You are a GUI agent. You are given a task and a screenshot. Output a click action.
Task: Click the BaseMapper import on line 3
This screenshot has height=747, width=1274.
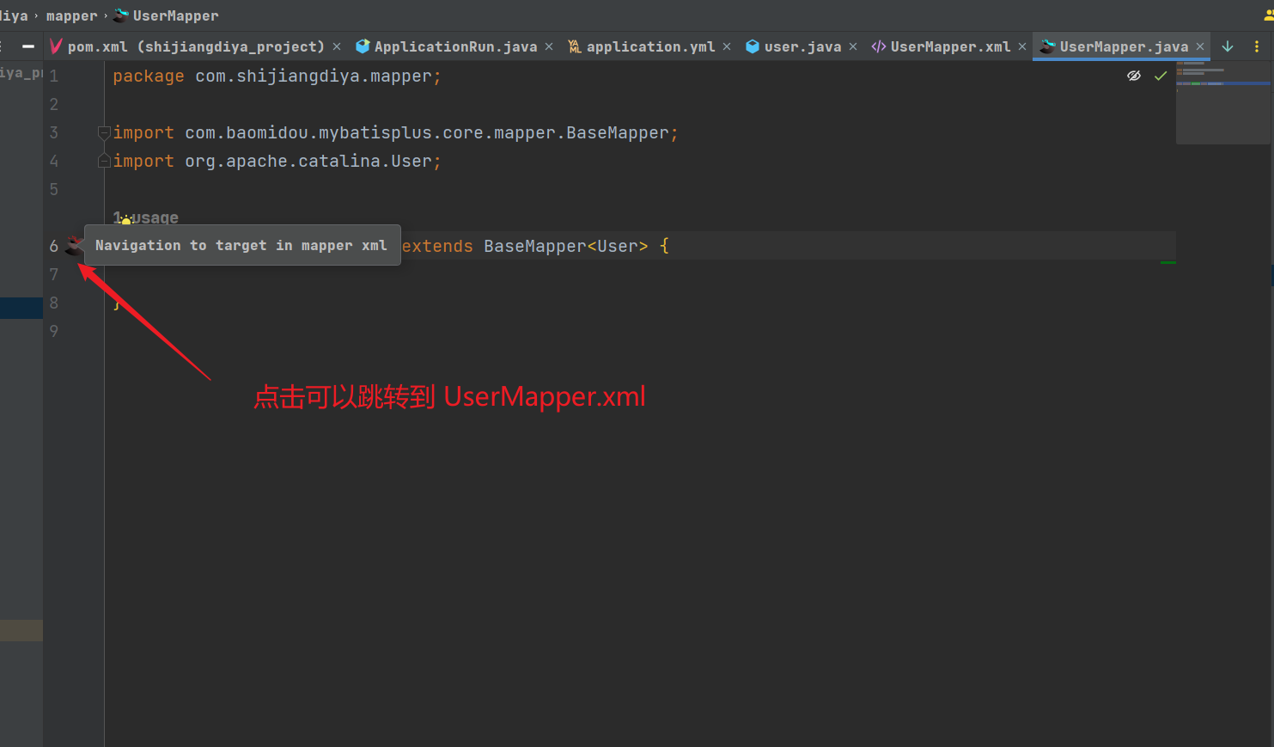395,132
